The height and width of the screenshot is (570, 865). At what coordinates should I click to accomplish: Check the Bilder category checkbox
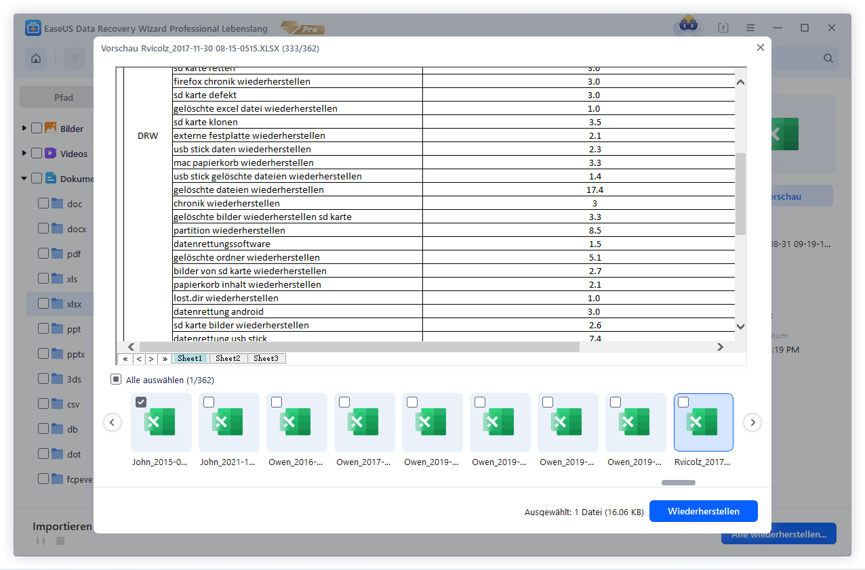point(37,128)
